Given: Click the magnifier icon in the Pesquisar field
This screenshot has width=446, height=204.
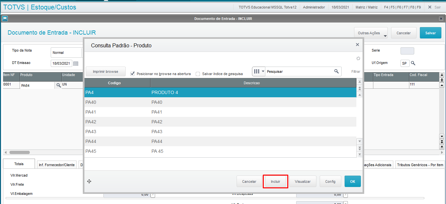Looking at the screenshot, I should [336, 71].
